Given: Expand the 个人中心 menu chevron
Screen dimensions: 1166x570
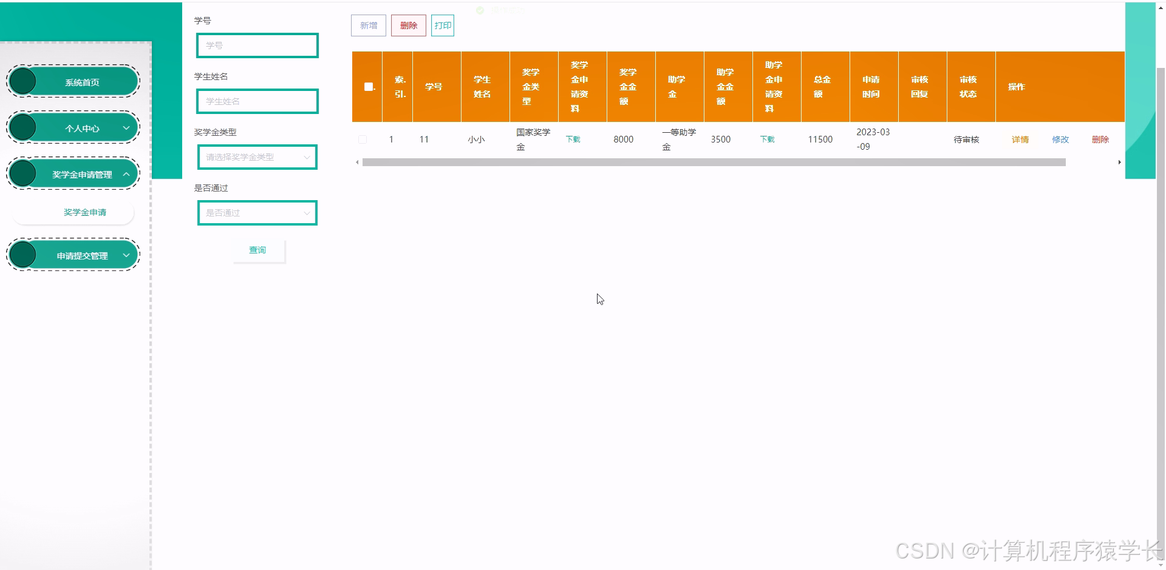Looking at the screenshot, I should point(126,128).
